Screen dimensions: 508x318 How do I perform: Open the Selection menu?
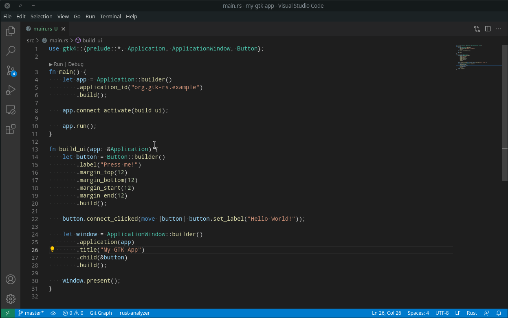(42, 17)
